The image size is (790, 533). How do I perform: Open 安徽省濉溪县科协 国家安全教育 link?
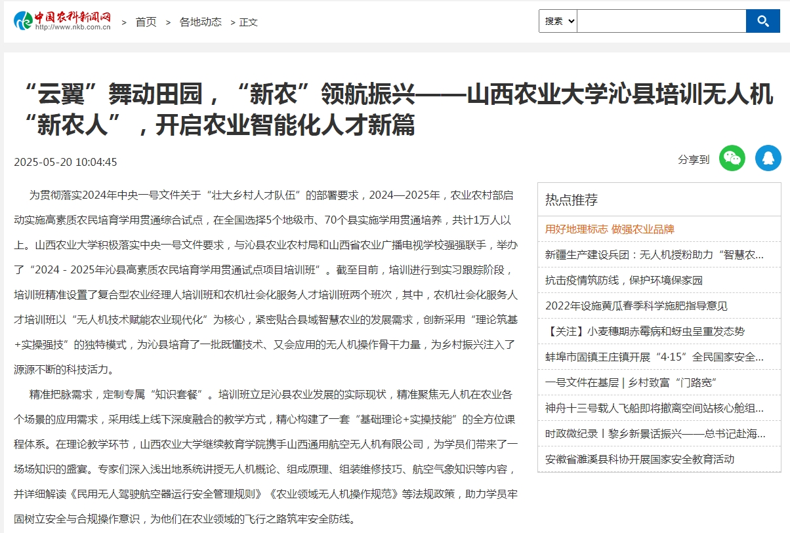coord(640,459)
